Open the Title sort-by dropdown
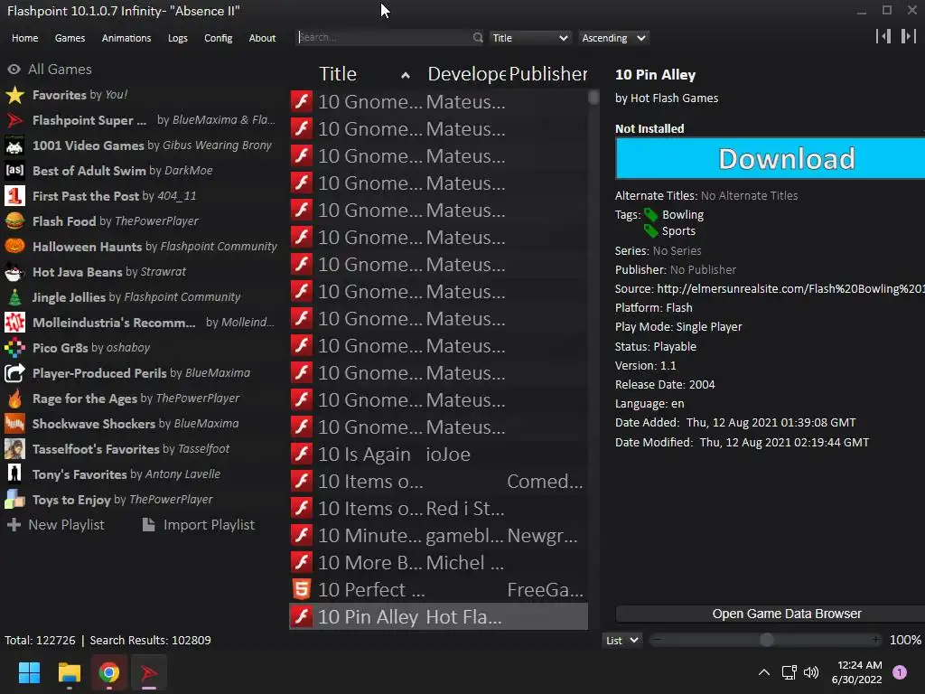Screen dimensions: 925x694 (x=529, y=38)
